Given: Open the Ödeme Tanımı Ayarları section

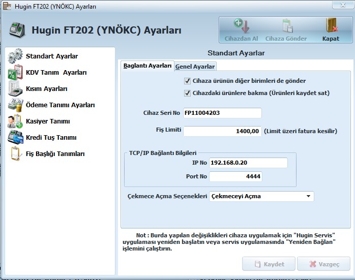Looking at the screenshot, I should pyautogui.click(x=60, y=105).
